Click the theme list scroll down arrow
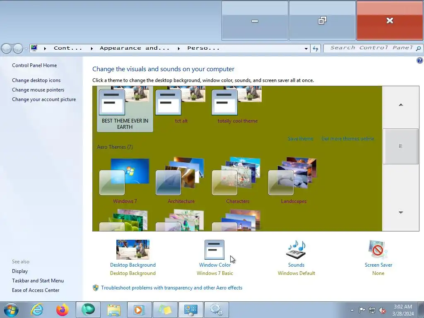Image resolution: width=424 pixels, height=318 pixels. click(x=401, y=212)
